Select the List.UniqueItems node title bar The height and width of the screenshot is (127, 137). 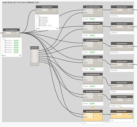click(x=11, y=30)
